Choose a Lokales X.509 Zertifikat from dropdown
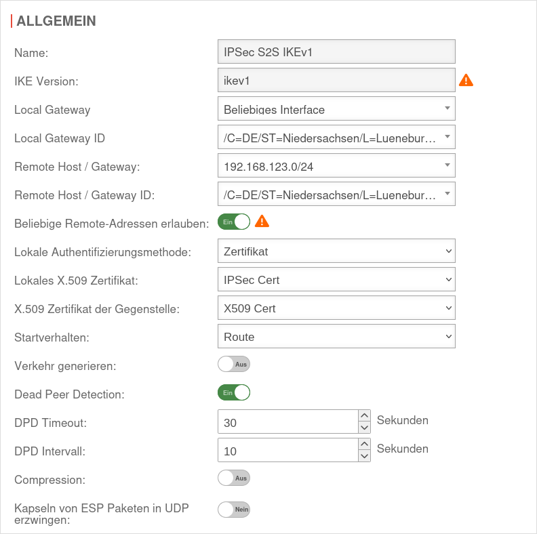537x534 pixels. pos(336,280)
